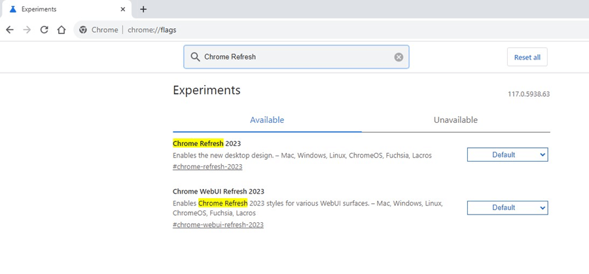The image size is (589, 274).
Task: Open the home page via house icon
Action: click(x=62, y=30)
